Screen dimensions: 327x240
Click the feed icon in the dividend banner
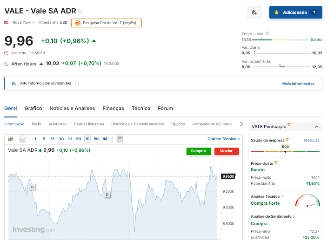tap(13, 84)
